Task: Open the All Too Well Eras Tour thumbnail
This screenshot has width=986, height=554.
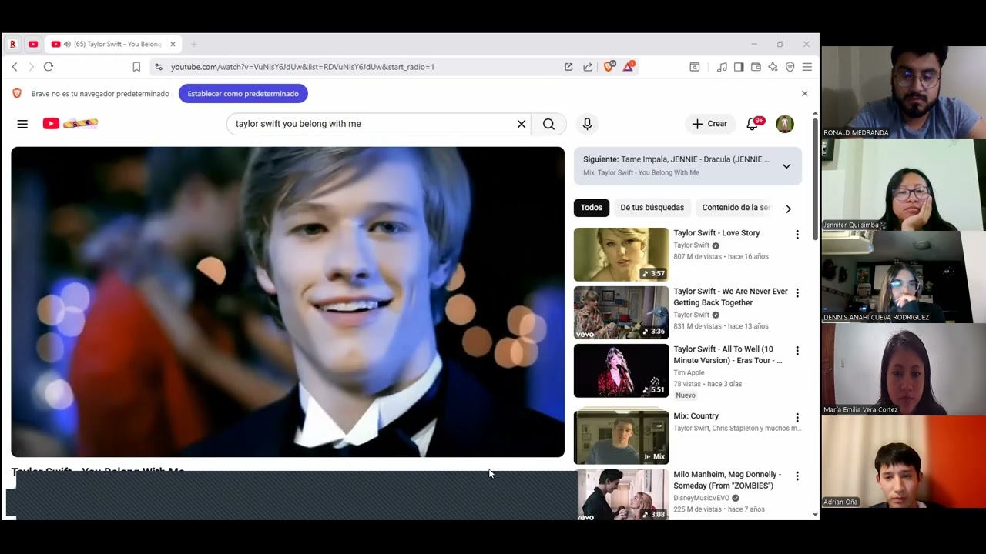Action: point(622,371)
